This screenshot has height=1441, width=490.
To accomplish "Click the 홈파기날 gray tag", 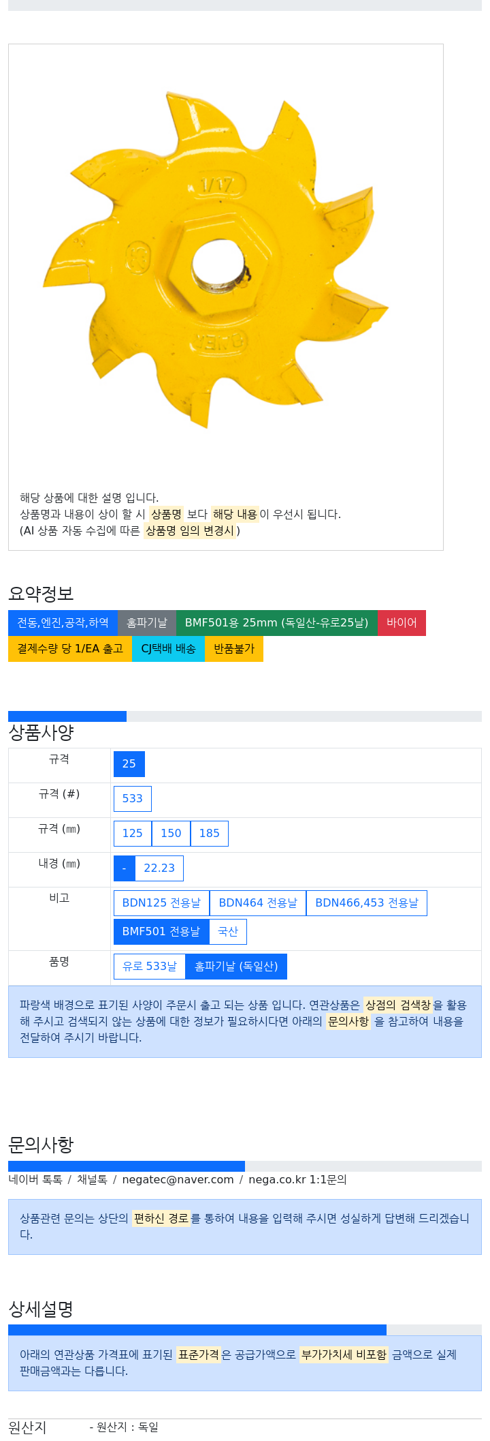I will point(147,623).
